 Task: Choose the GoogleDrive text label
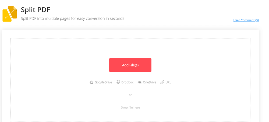[103, 82]
